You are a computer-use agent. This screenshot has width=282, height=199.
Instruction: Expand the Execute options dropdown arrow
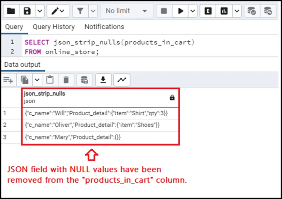coord(192,11)
